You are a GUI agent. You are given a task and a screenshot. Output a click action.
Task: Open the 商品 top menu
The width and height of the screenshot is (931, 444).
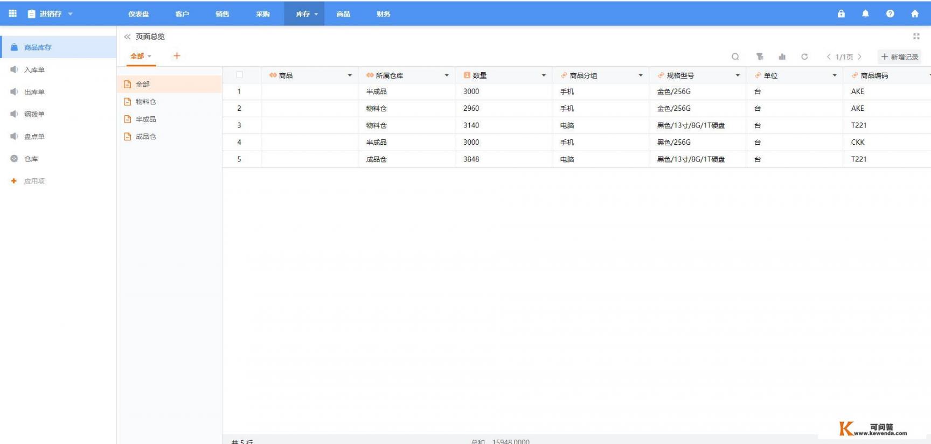343,14
